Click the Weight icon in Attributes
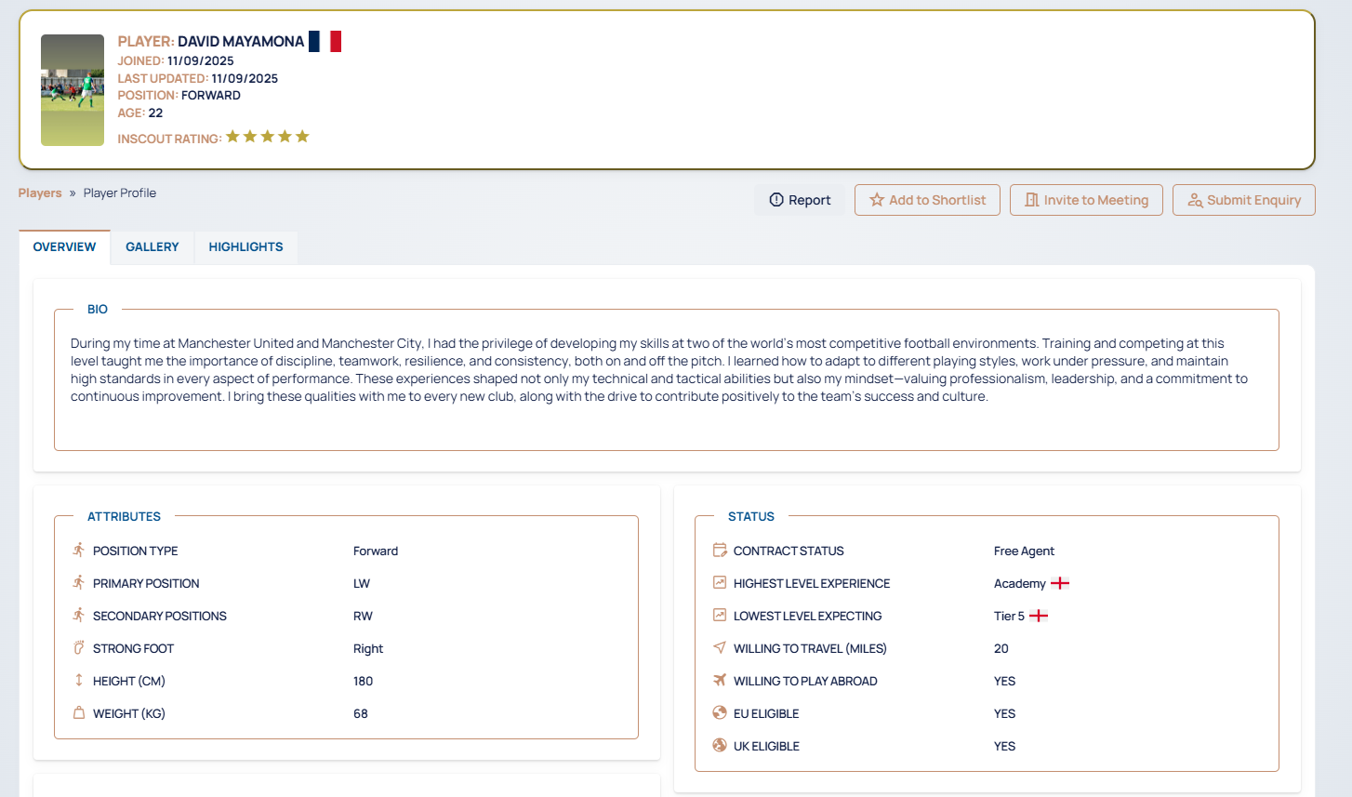This screenshot has height=797, width=1352. click(x=79, y=713)
